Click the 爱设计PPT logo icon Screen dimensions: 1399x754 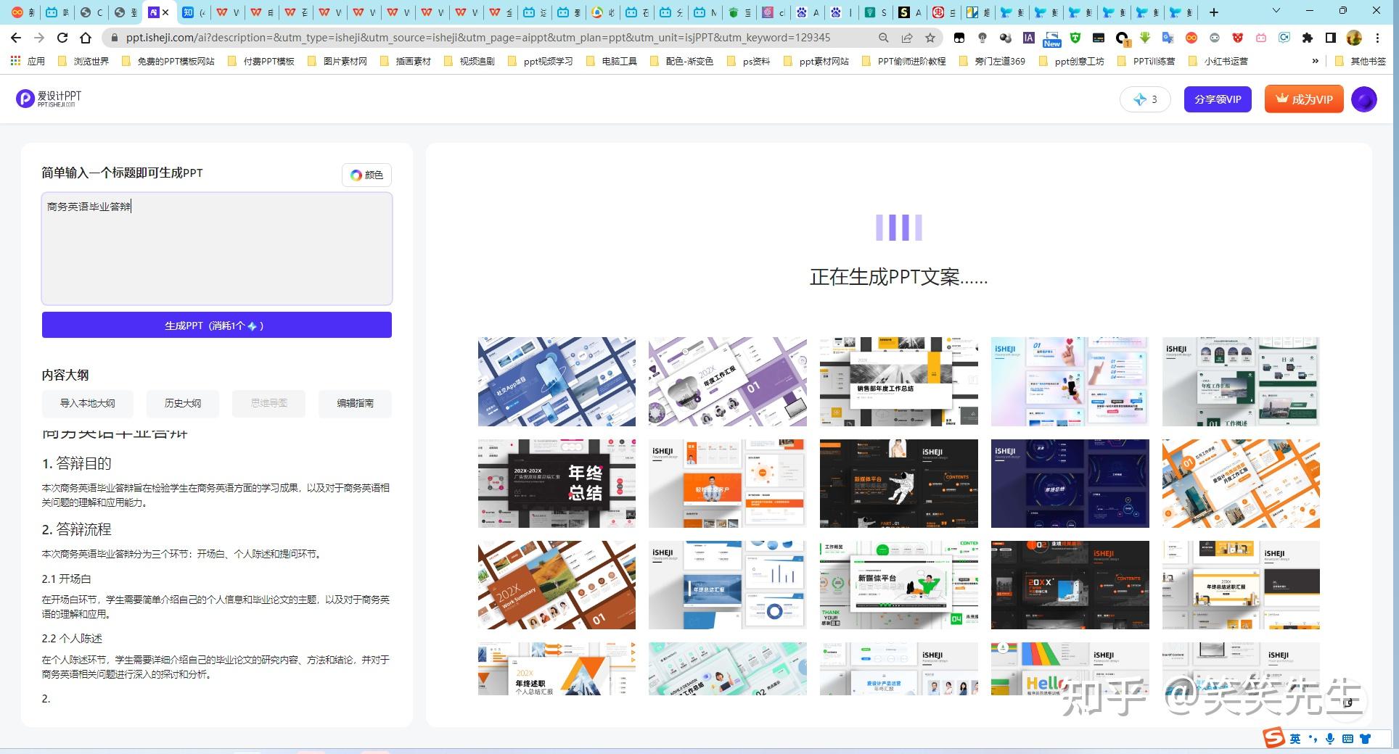point(24,99)
